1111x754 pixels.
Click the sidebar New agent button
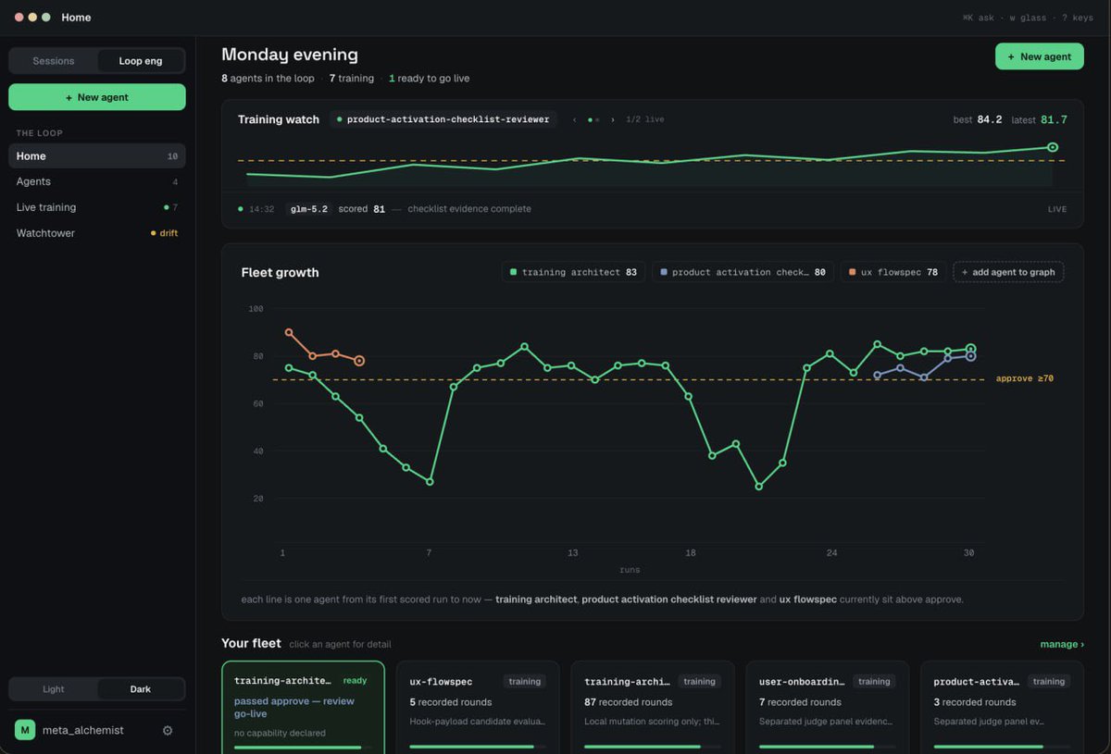tap(97, 97)
